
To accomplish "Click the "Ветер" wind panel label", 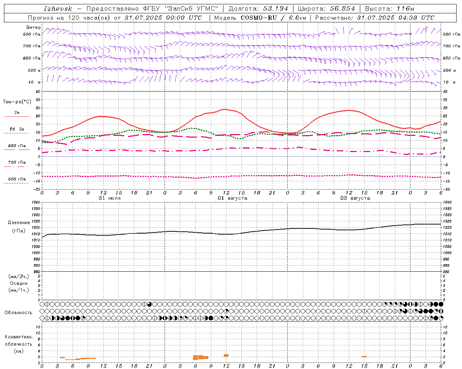I will [x=34, y=27].
